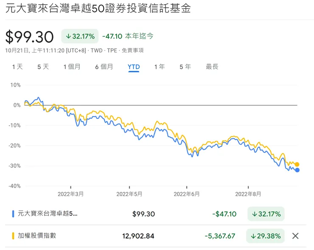Click the ↓29.38% badge in the index row
Screen dimensions: 314x250
click(x=265, y=236)
